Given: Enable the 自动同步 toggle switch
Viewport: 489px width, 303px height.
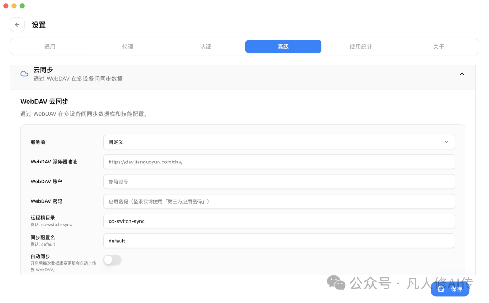Looking at the screenshot, I should point(112,260).
